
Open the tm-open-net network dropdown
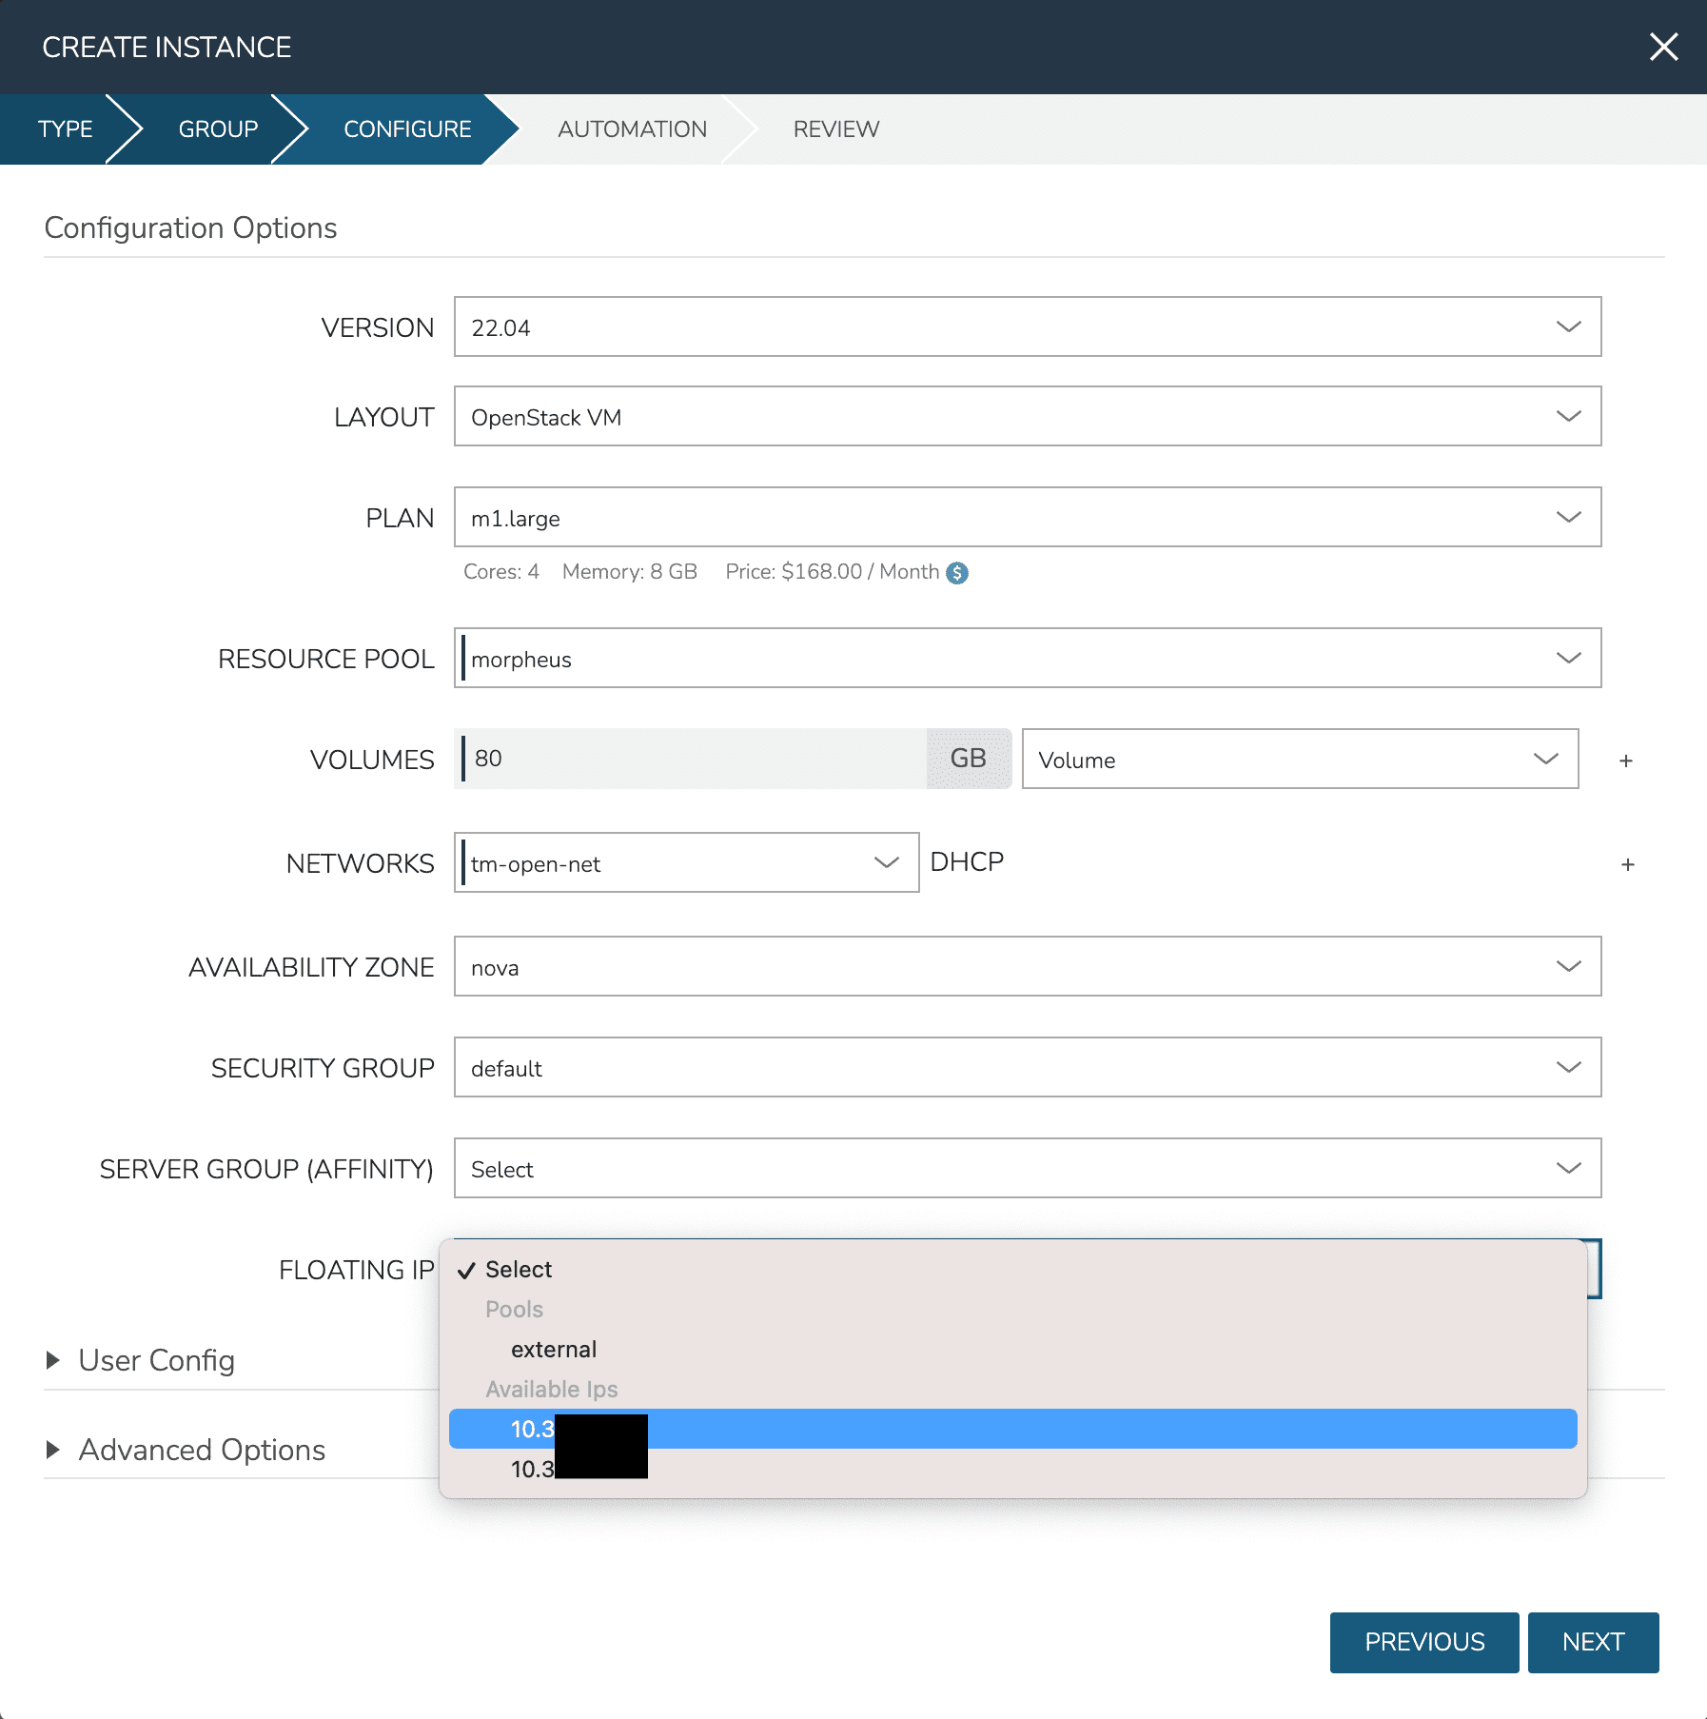pos(686,863)
